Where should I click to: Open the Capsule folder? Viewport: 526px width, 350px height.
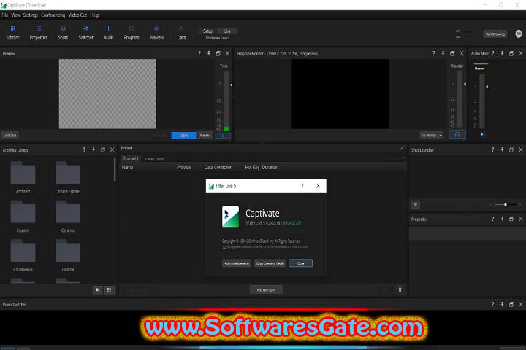(23, 217)
